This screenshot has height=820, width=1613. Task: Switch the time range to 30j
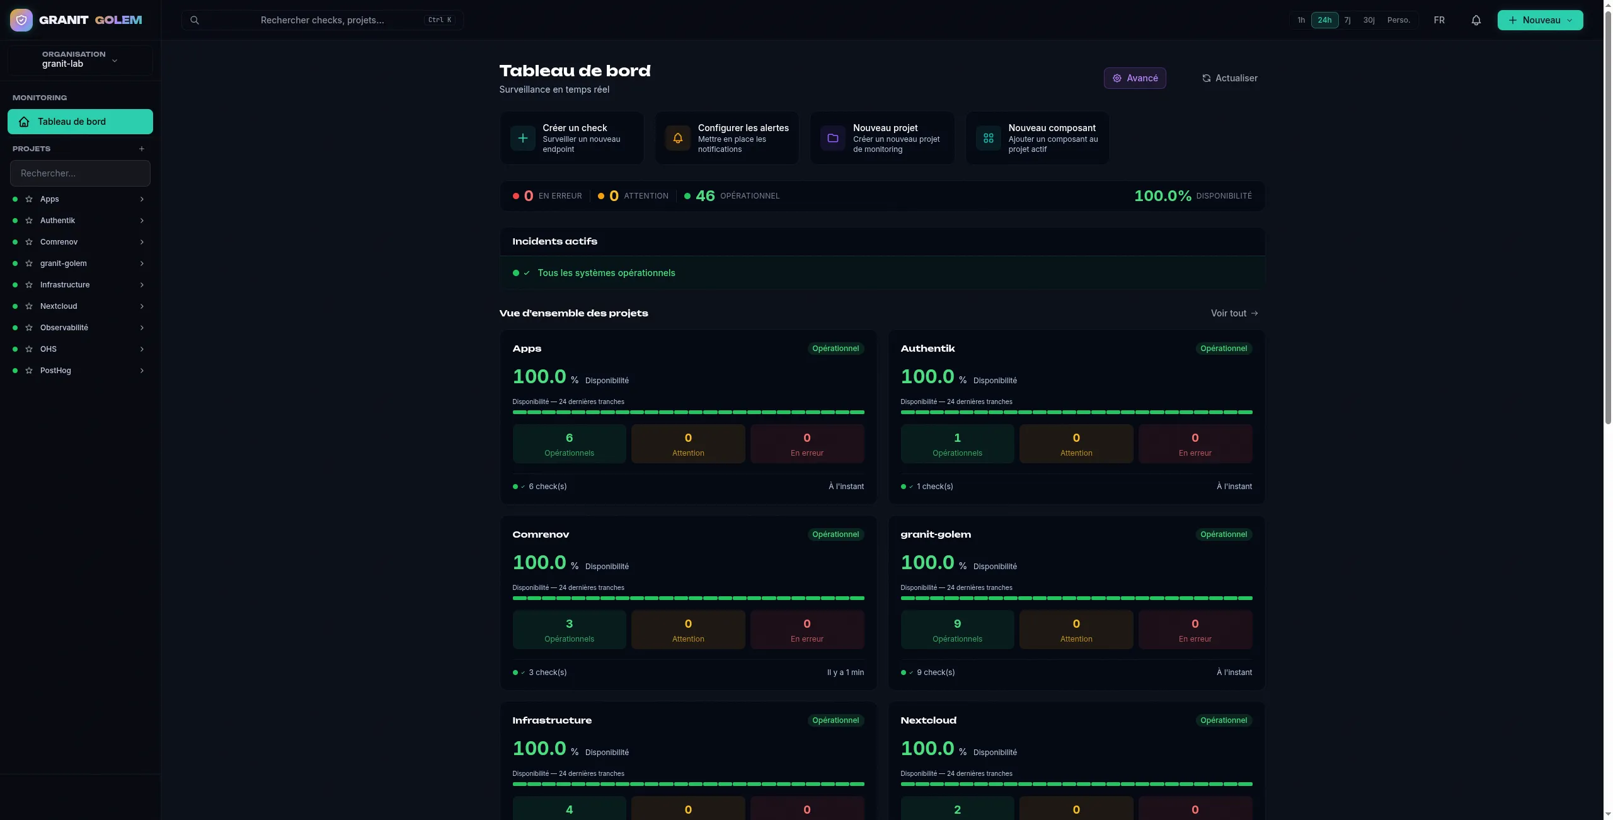click(1369, 20)
